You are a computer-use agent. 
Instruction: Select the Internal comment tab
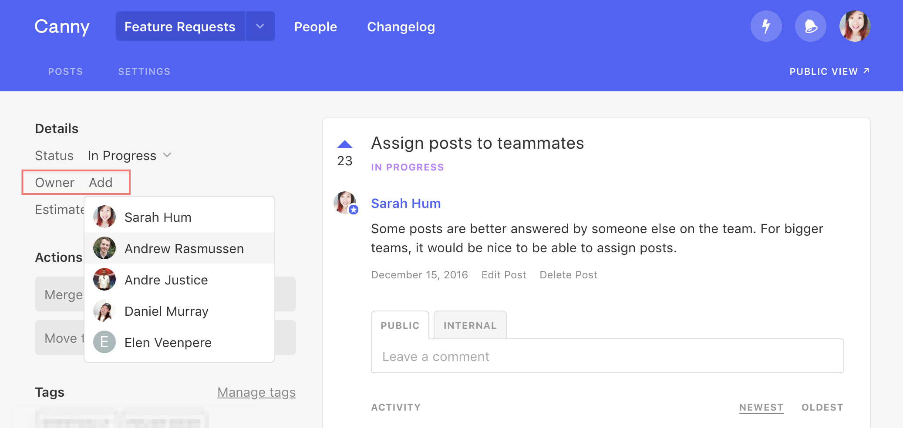click(470, 325)
